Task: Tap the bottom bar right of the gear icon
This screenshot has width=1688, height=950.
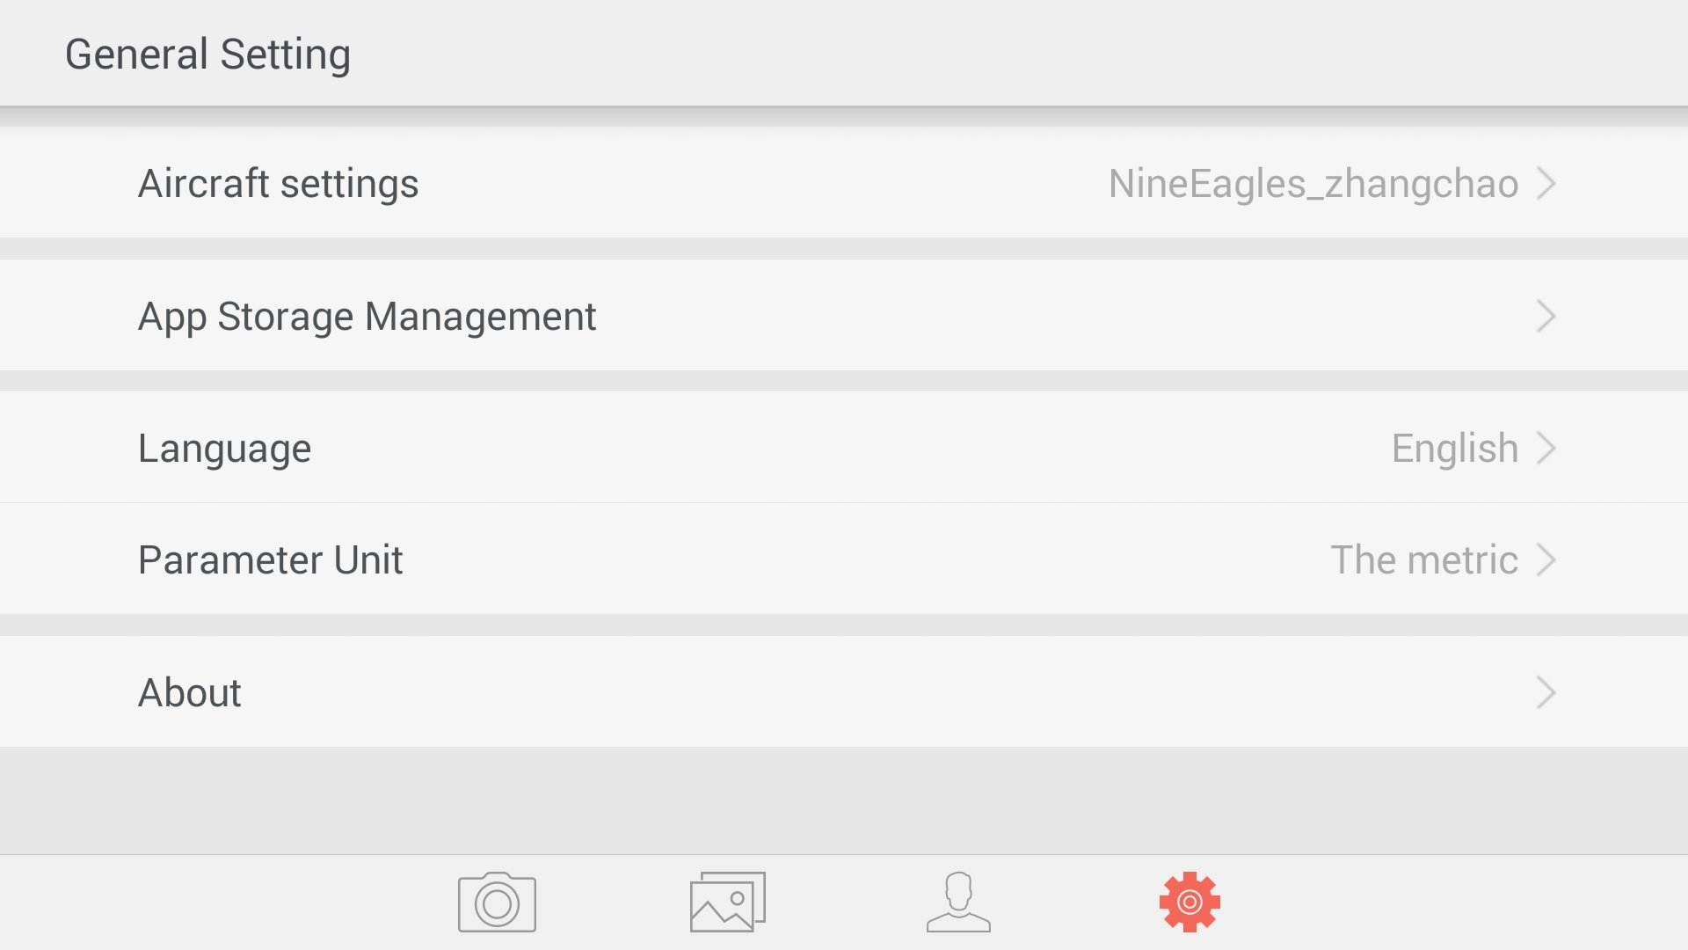Action: [1451, 902]
